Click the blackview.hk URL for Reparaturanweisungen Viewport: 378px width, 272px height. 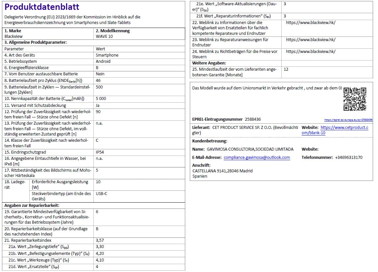(311, 40)
